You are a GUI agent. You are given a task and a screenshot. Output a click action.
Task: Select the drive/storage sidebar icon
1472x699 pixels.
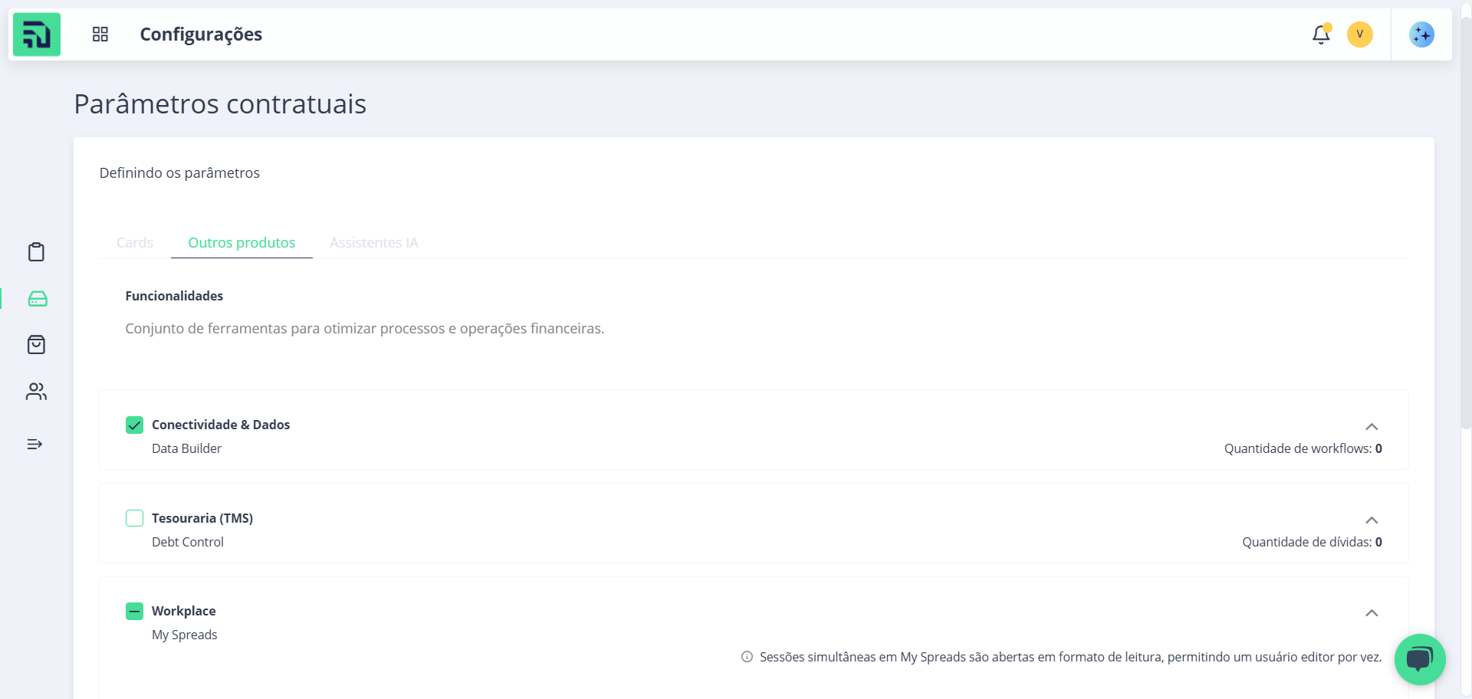point(37,299)
